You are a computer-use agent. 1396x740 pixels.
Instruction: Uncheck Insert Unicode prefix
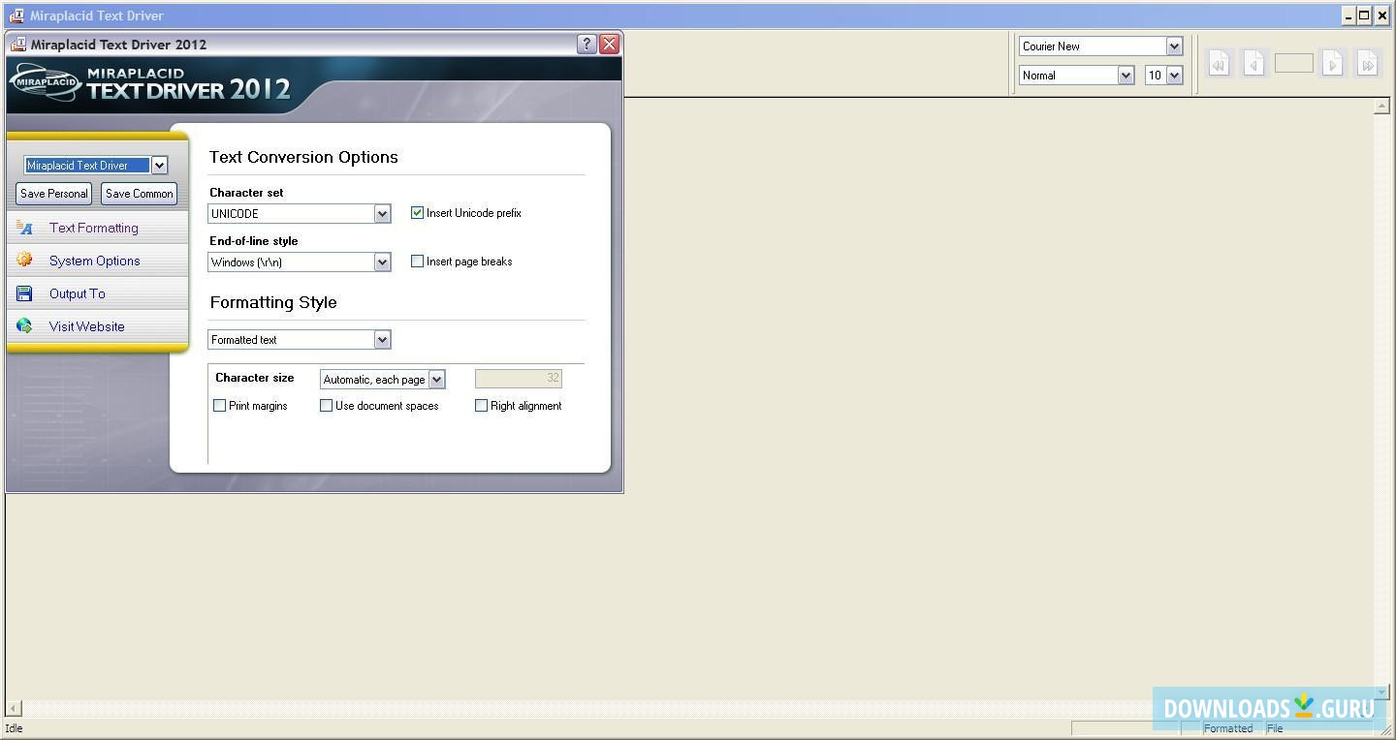pos(417,212)
